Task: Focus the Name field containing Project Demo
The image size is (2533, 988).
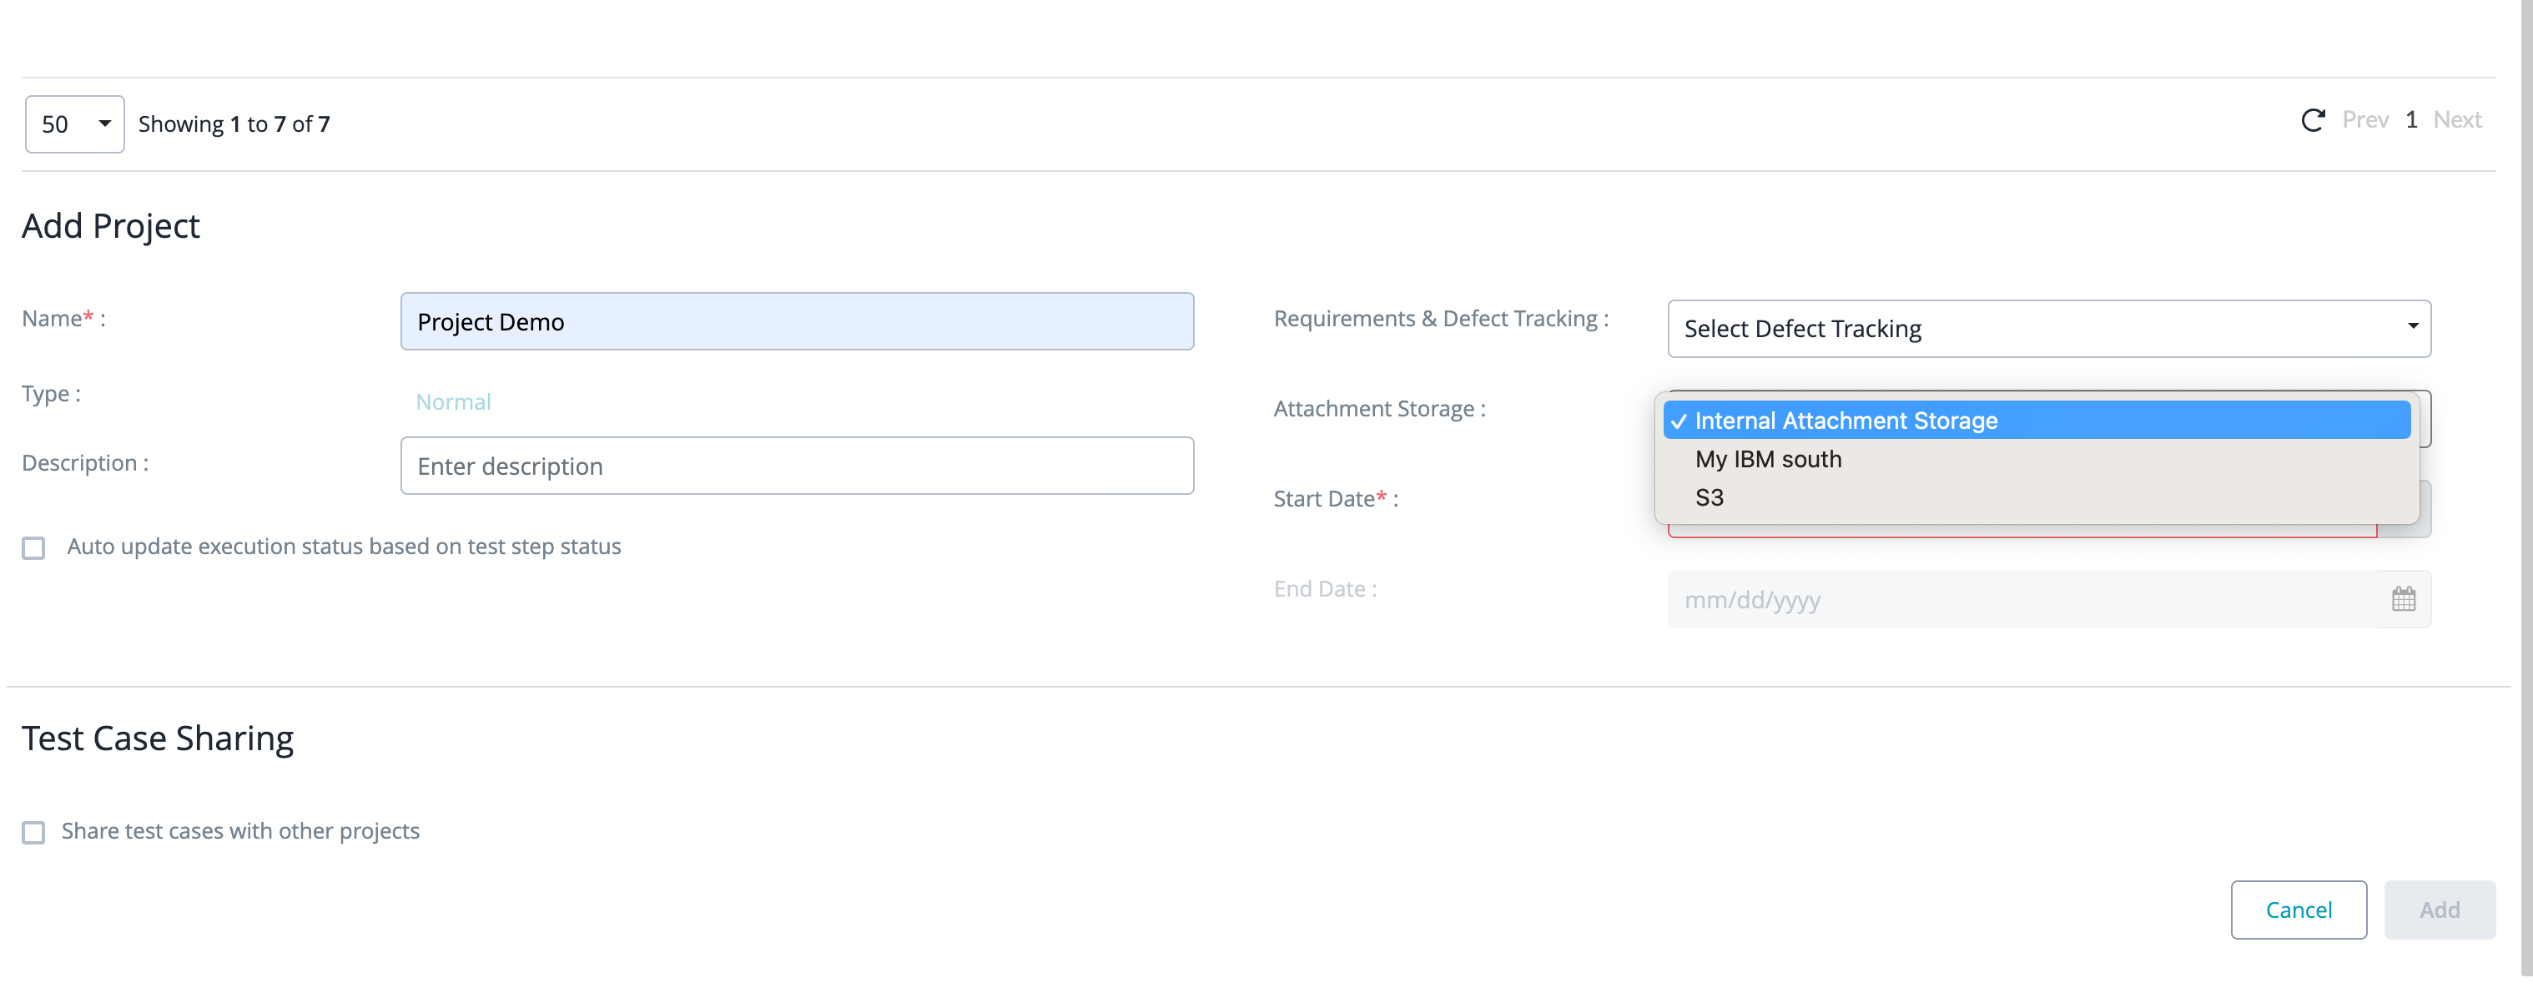Action: pyautogui.click(x=797, y=321)
